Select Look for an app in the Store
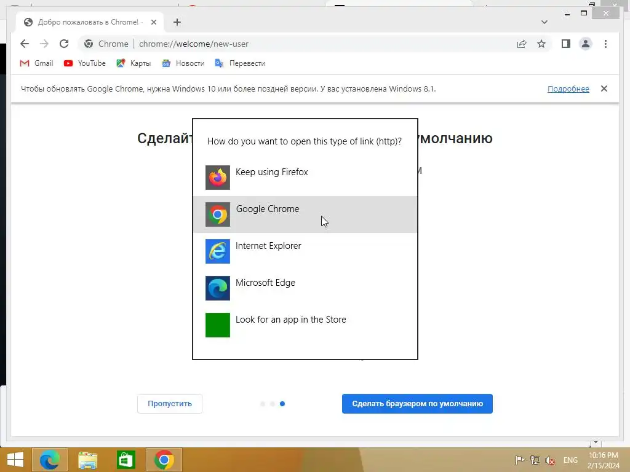The image size is (630, 472). pyautogui.click(x=305, y=325)
